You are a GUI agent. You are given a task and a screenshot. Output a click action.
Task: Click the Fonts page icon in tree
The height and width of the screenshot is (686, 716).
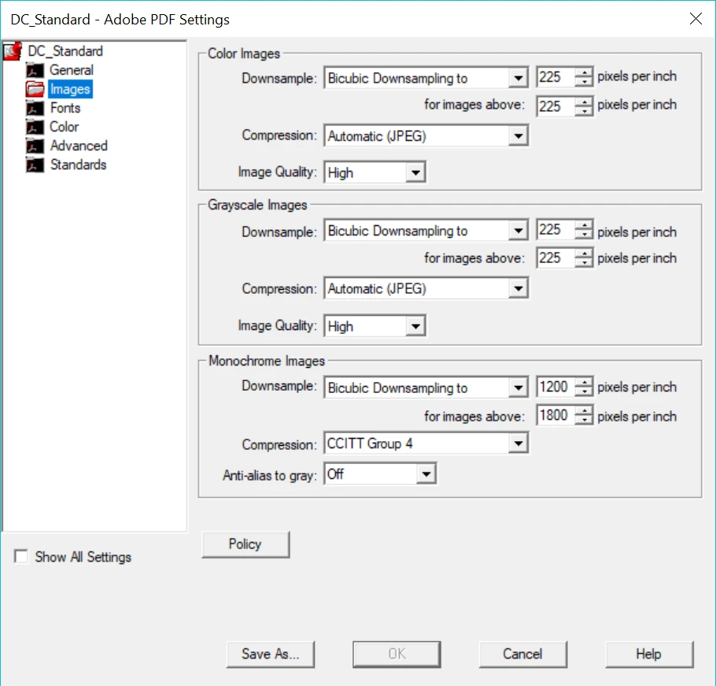coord(35,109)
